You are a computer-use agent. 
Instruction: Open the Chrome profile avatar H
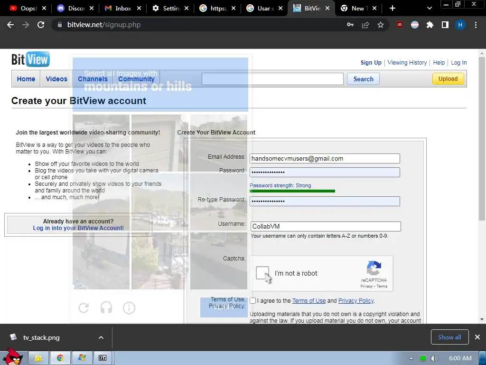pos(460,25)
